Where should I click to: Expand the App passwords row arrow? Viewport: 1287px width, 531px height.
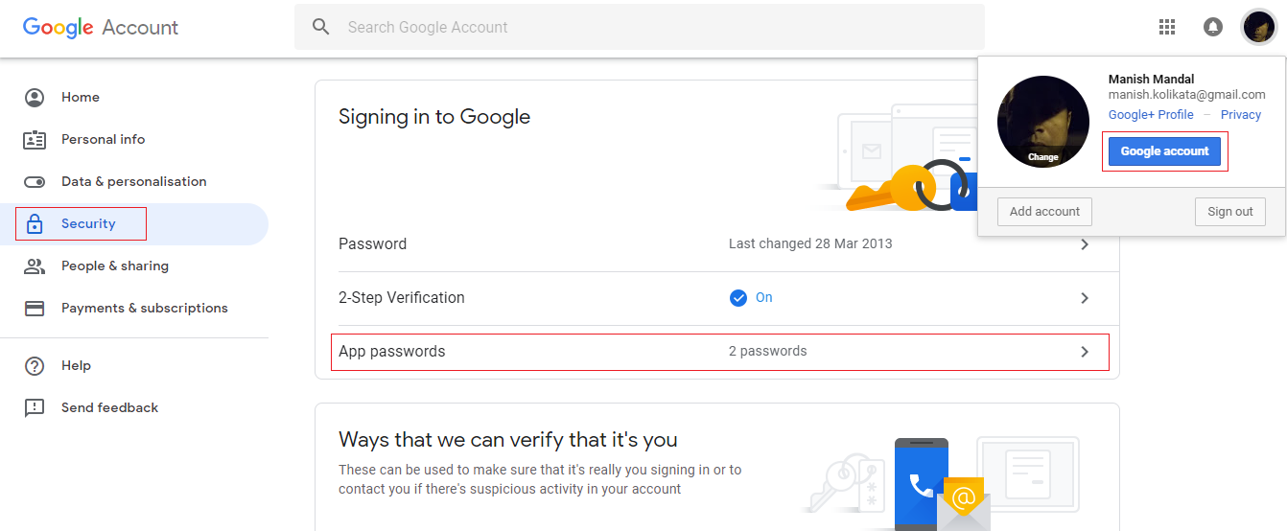click(x=1085, y=352)
